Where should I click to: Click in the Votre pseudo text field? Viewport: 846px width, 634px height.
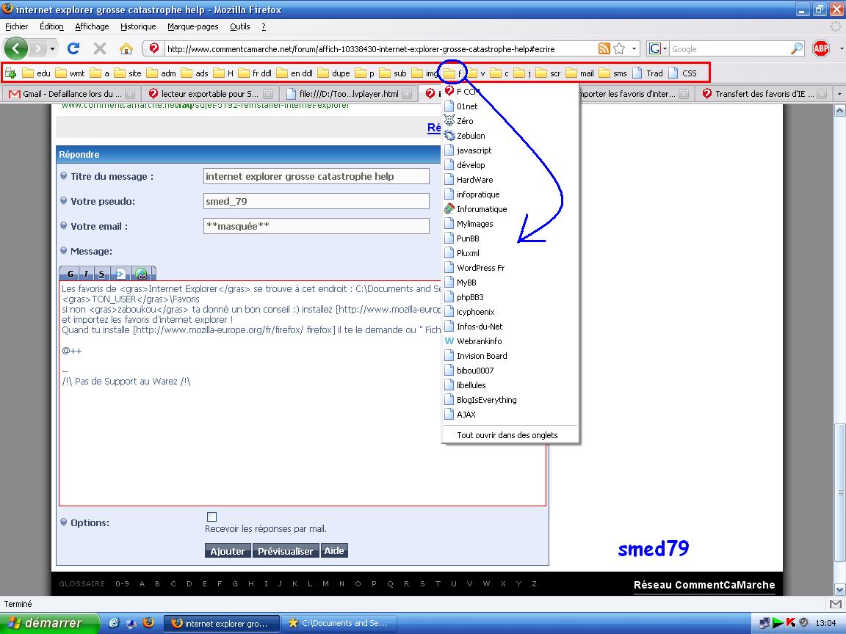pos(316,201)
